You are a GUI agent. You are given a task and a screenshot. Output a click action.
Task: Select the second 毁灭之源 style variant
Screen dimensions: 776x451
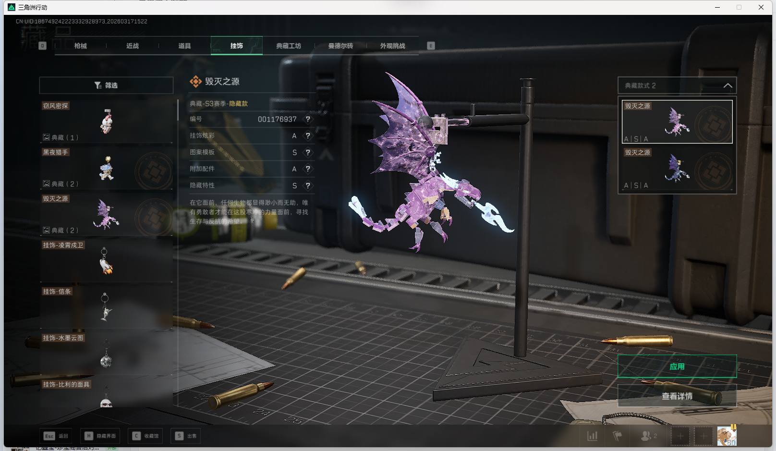coord(677,169)
